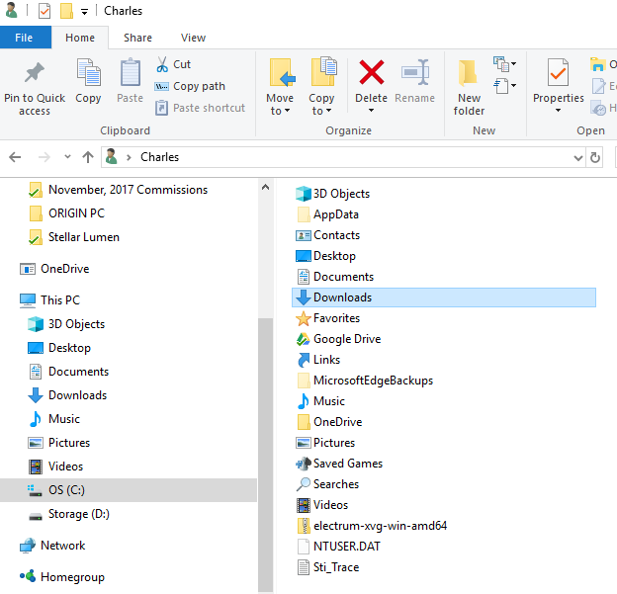
Task: Click Properties icon in quick access toolbar
Action: click(x=44, y=11)
